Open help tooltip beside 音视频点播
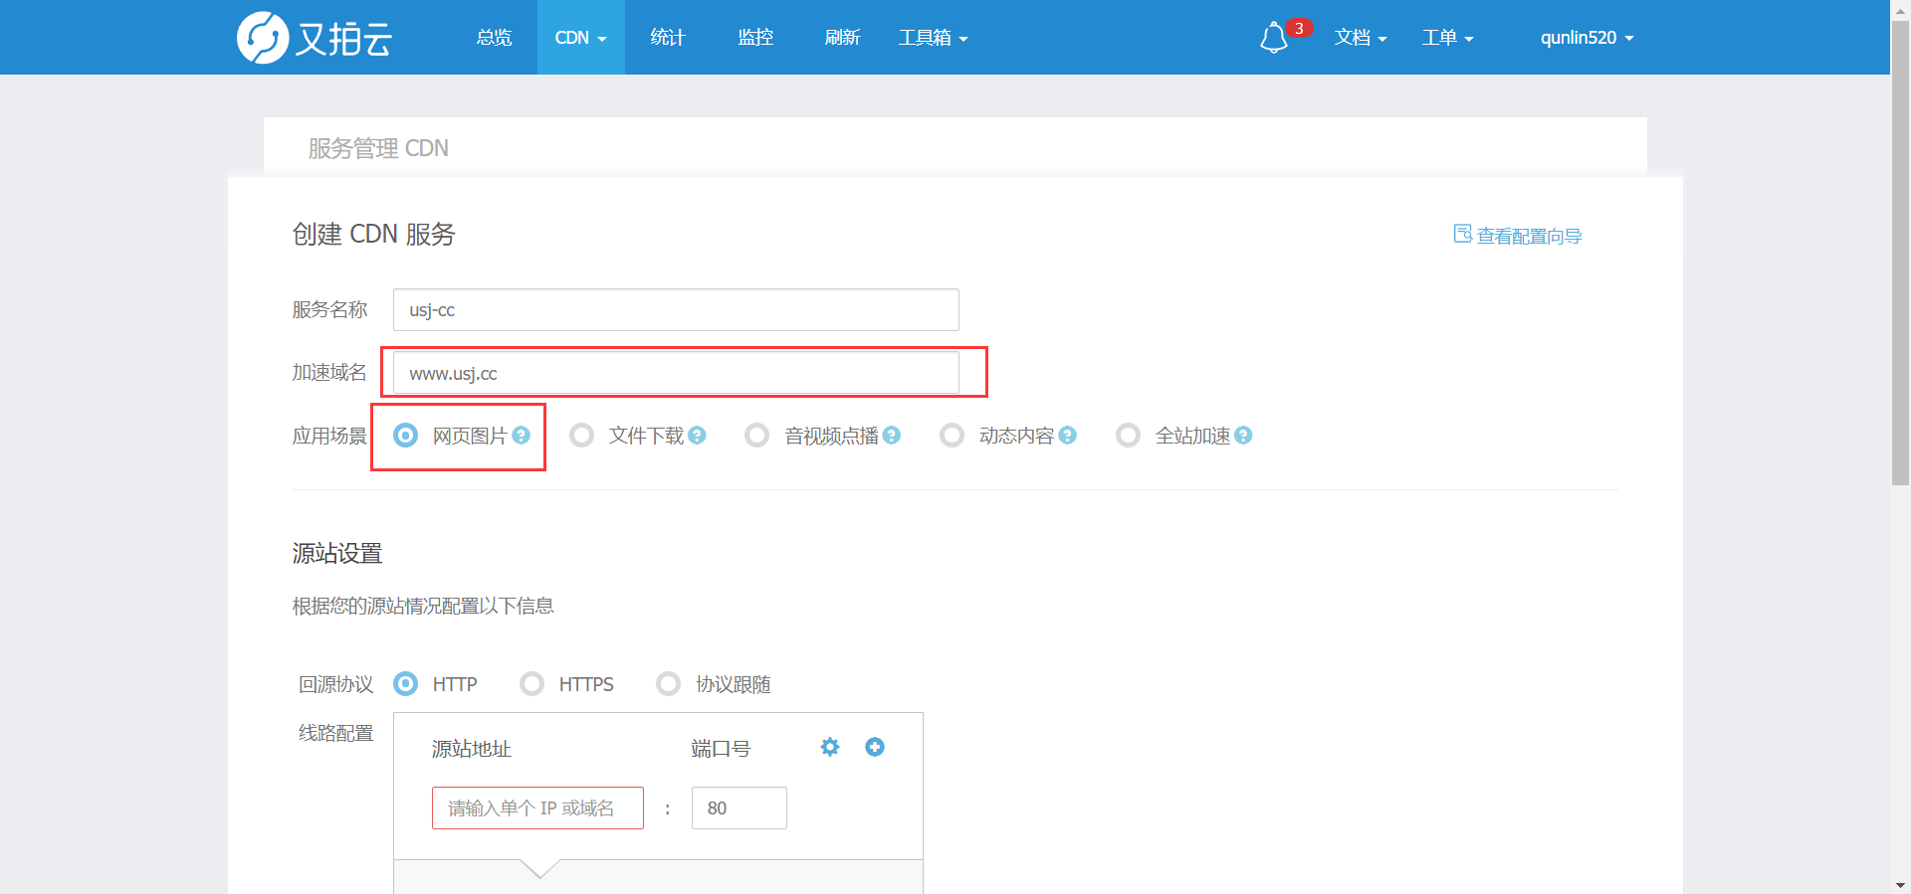The image size is (1911, 894). (892, 436)
